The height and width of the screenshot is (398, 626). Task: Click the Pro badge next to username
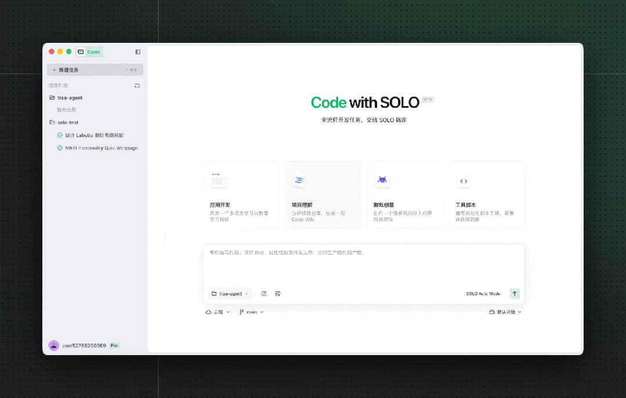[114, 345]
